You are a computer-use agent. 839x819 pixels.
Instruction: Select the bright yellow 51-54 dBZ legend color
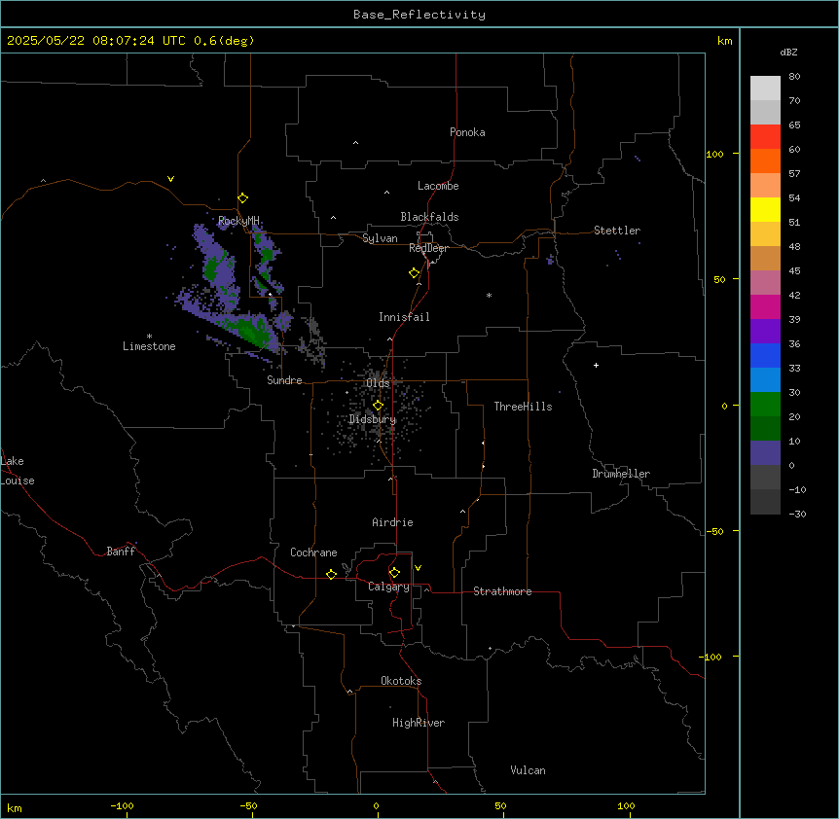(x=765, y=209)
